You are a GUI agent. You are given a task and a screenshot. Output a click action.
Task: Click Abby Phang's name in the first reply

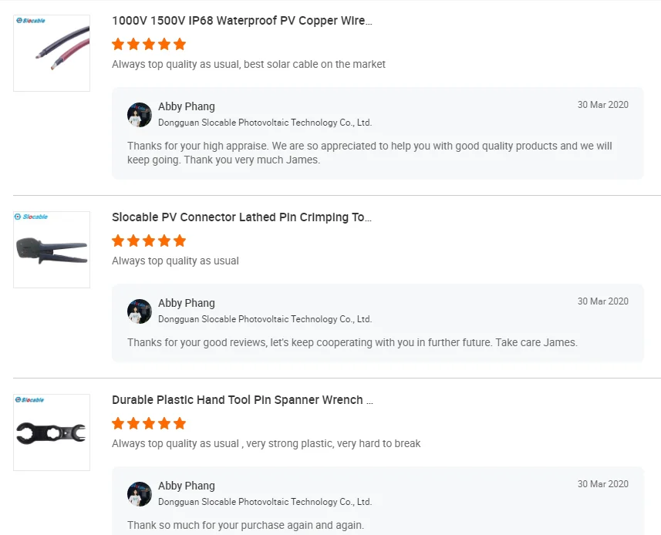click(186, 106)
